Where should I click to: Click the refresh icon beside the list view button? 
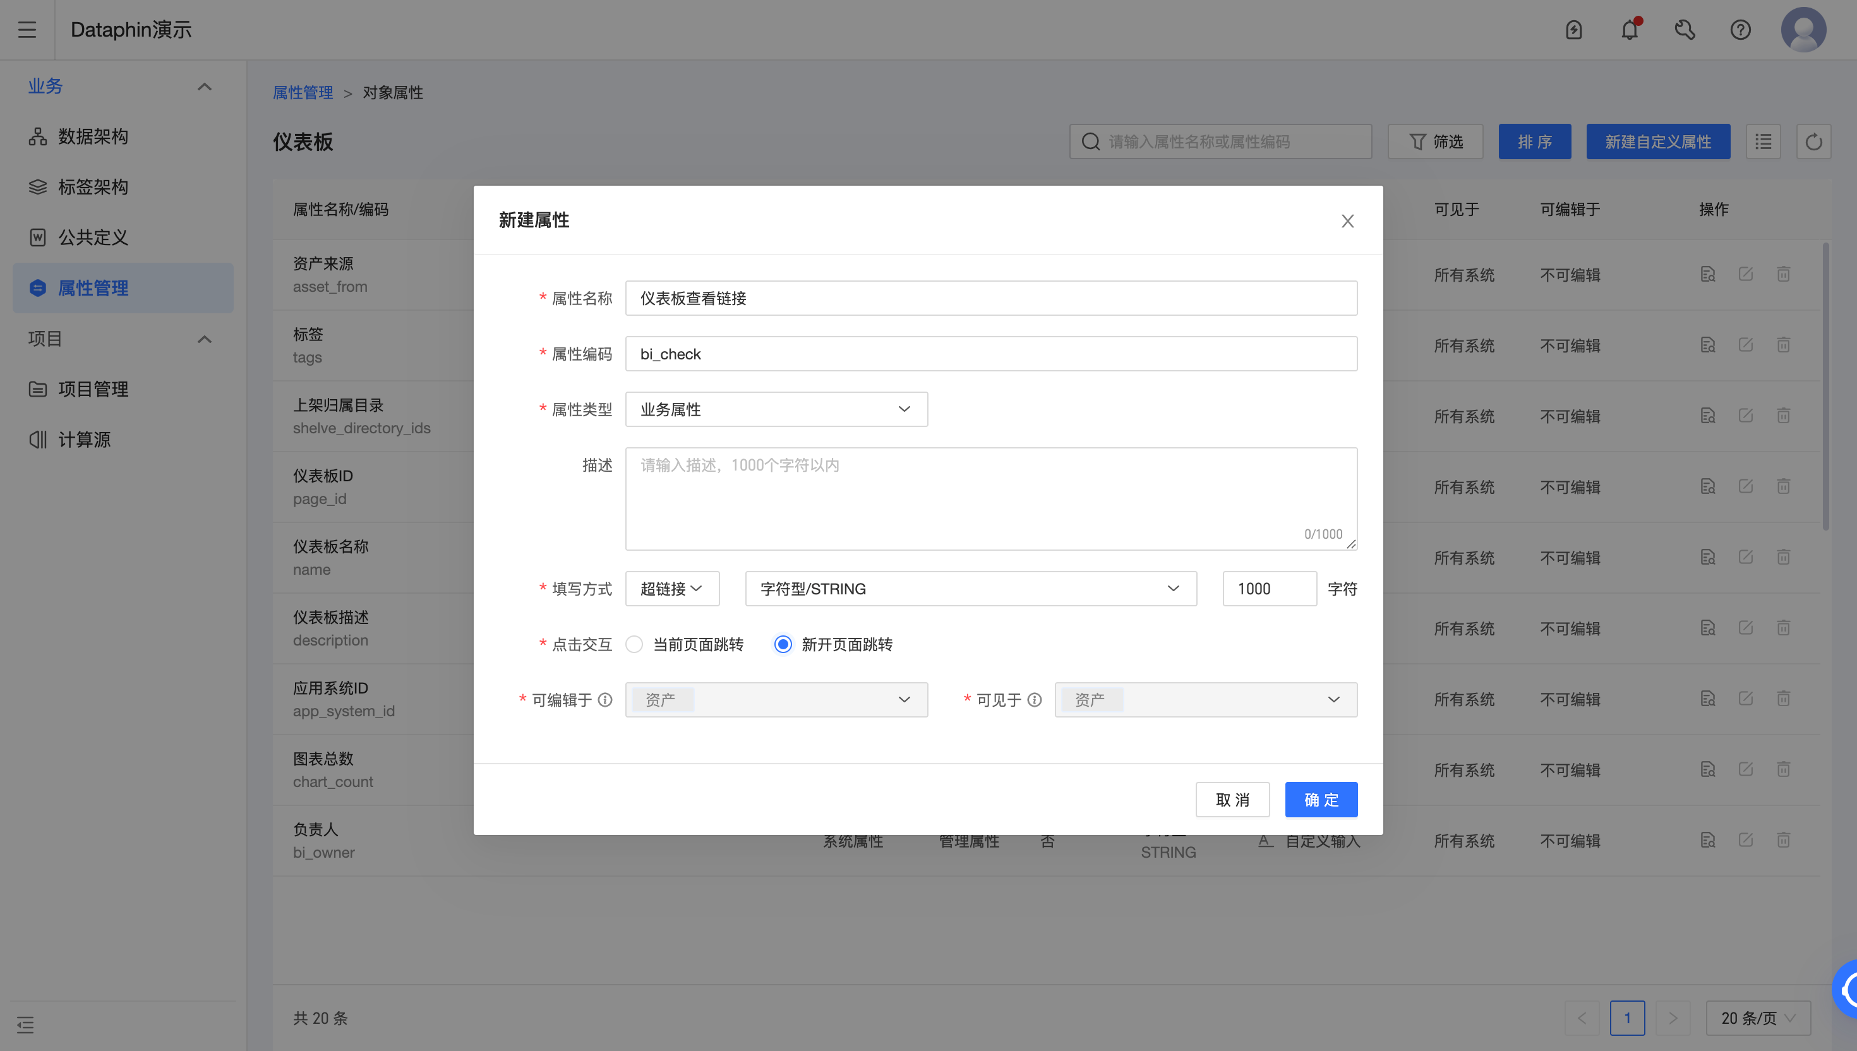point(1813,141)
